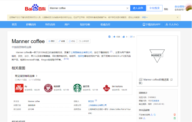192x122 pixels.
Task: Click the 编辑 edit button
Action: pyautogui.click(x=61, y=41)
